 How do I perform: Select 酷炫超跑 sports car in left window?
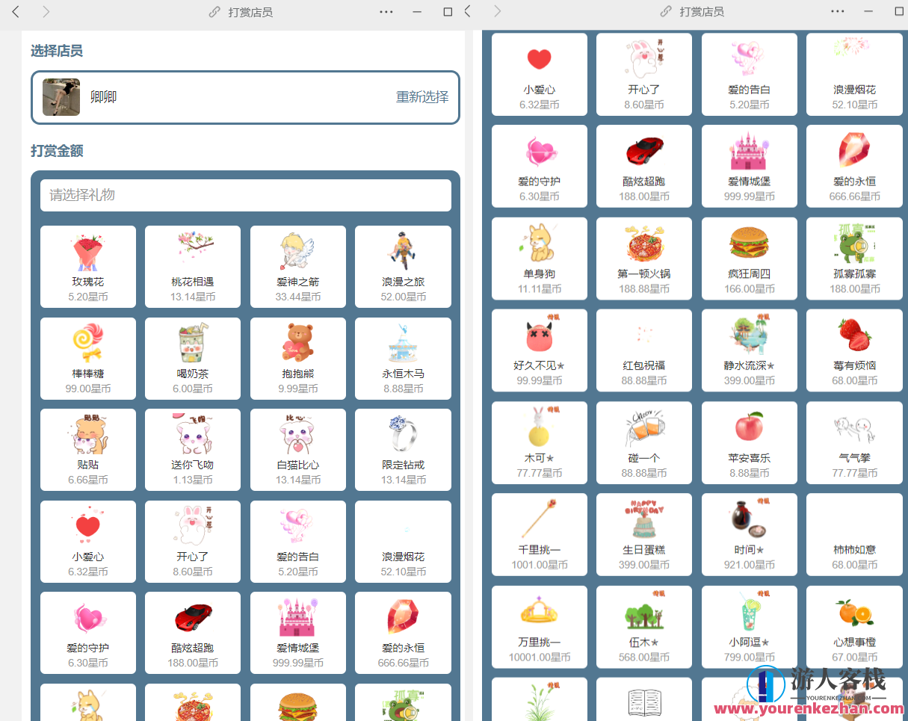click(x=193, y=633)
